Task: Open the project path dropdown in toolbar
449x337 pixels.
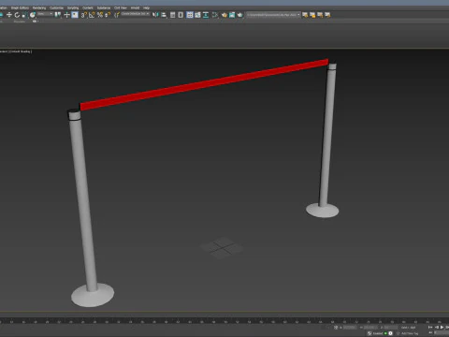Action: coord(273,15)
